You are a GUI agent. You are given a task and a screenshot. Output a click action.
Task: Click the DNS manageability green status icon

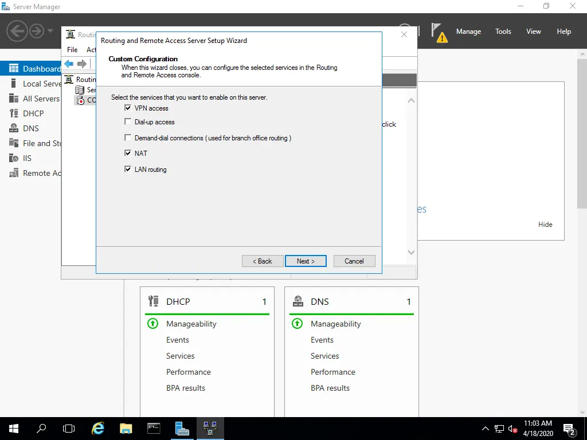point(298,323)
